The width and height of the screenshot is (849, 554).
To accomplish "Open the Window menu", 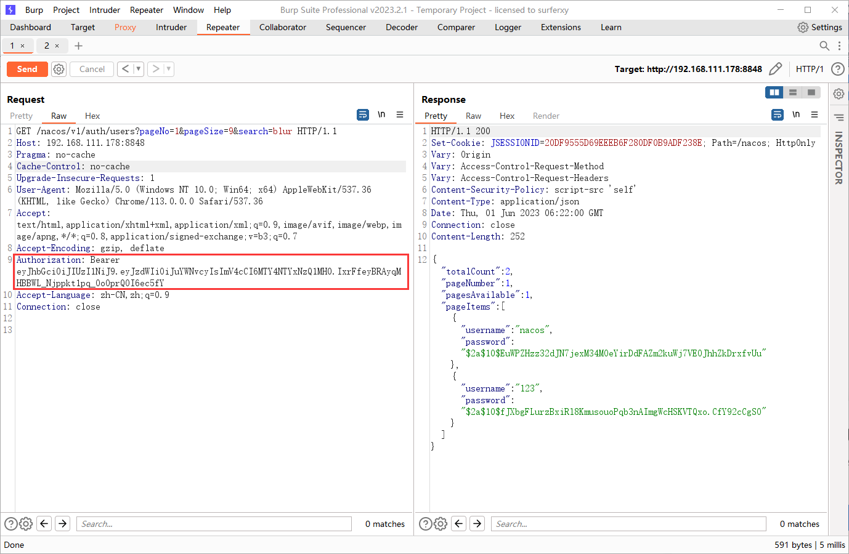I will [x=189, y=10].
